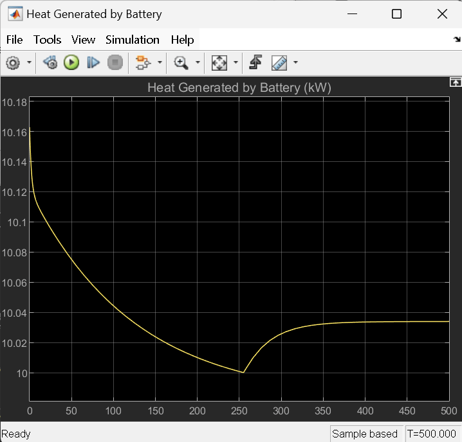Expand the Configuration Properties dropdown arrow

point(29,62)
